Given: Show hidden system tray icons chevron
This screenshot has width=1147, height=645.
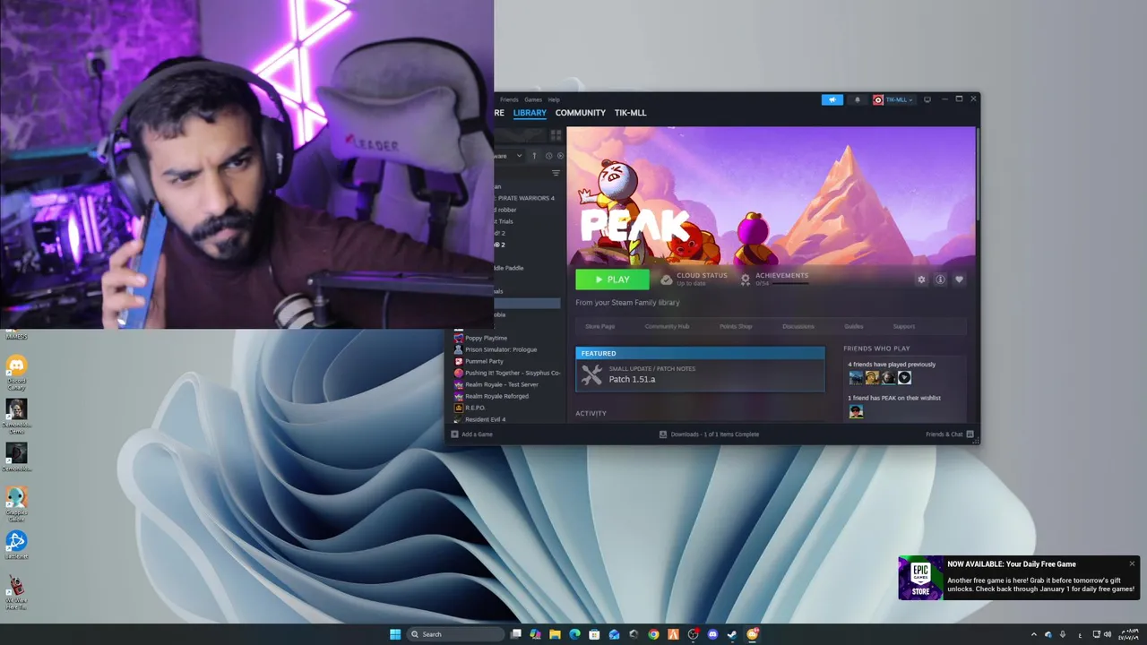Looking at the screenshot, I should pyautogui.click(x=1033, y=634).
